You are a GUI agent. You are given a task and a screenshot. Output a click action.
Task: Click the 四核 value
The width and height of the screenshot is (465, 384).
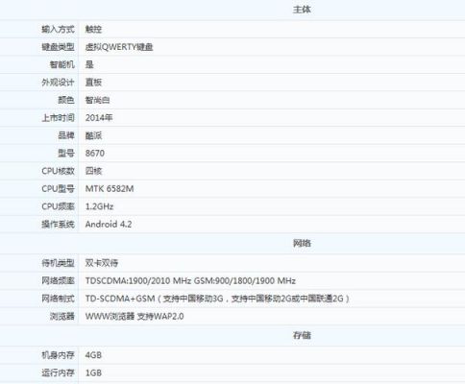pyautogui.click(x=93, y=171)
